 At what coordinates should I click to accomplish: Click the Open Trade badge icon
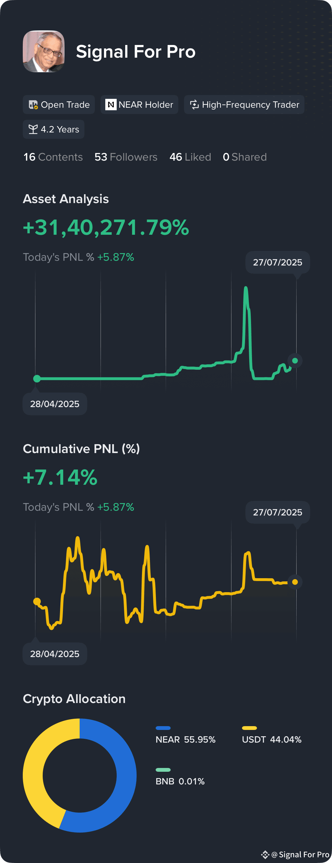pos(34,105)
